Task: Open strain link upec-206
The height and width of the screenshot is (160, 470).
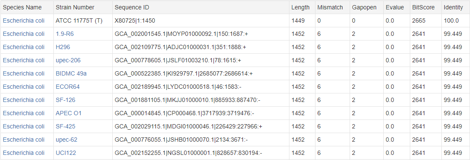Action: [68, 60]
